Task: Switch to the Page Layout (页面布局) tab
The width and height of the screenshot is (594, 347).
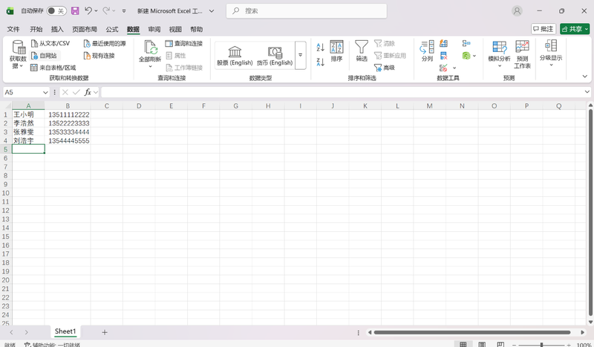Action: point(85,29)
